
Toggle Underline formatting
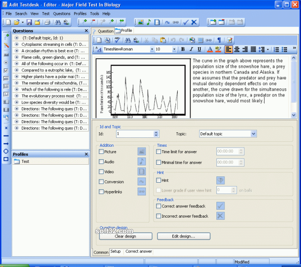tap(199, 49)
